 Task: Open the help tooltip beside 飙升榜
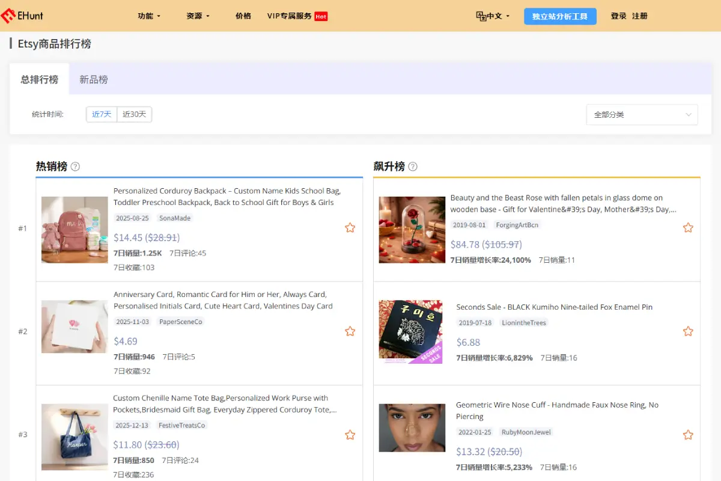pos(413,167)
